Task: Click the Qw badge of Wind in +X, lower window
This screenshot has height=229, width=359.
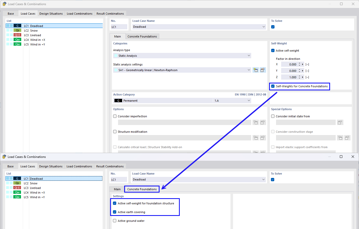Action: click(x=17, y=193)
